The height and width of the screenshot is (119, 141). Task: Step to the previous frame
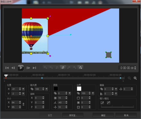(x=13, y=68)
